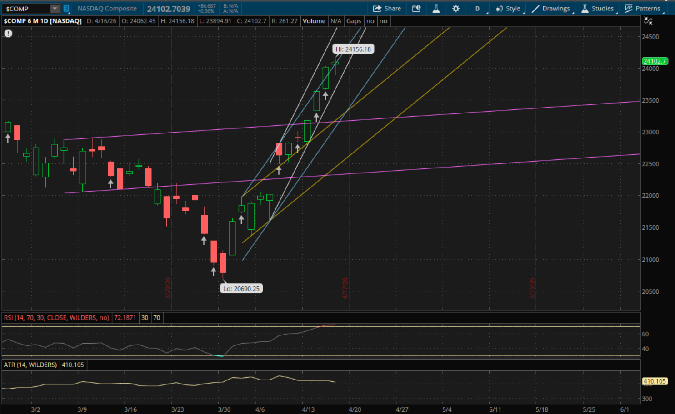Click the Share button
The width and height of the screenshot is (675, 414).
pyautogui.click(x=387, y=9)
